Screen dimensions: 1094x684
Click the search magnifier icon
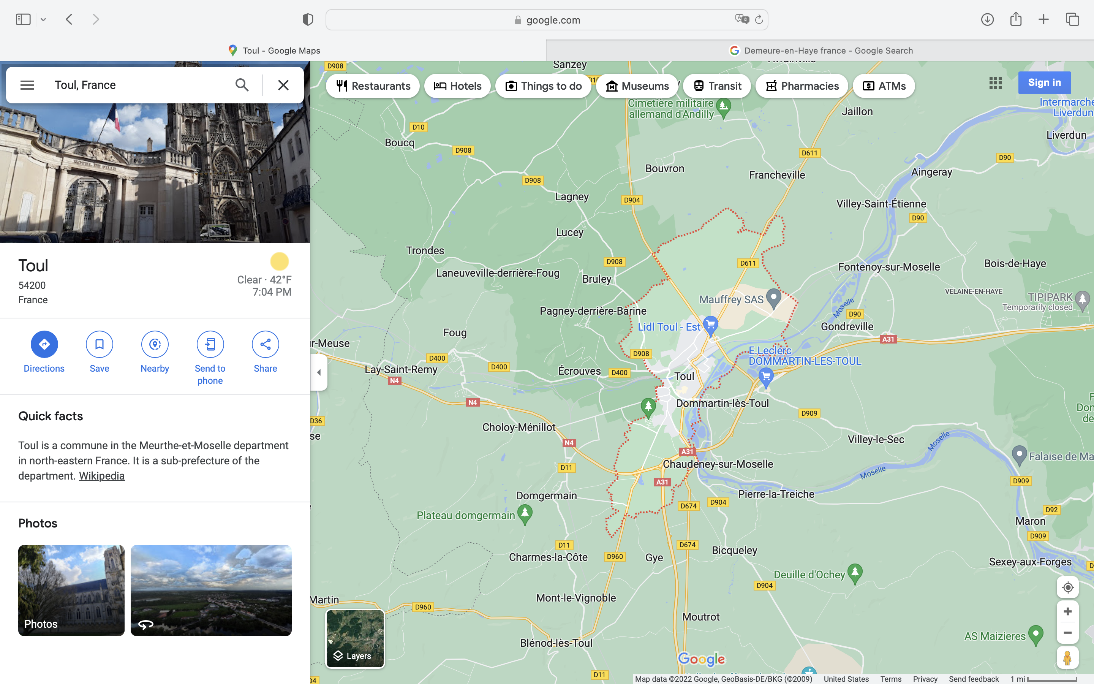point(242,85)
